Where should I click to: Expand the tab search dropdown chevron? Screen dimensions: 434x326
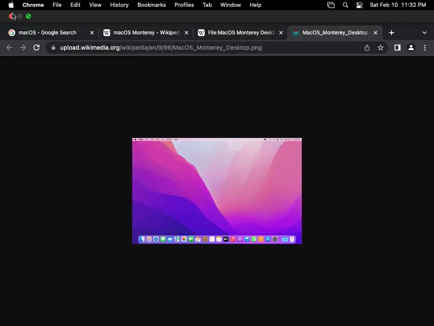pyautogui.click(x=425, y=33)
